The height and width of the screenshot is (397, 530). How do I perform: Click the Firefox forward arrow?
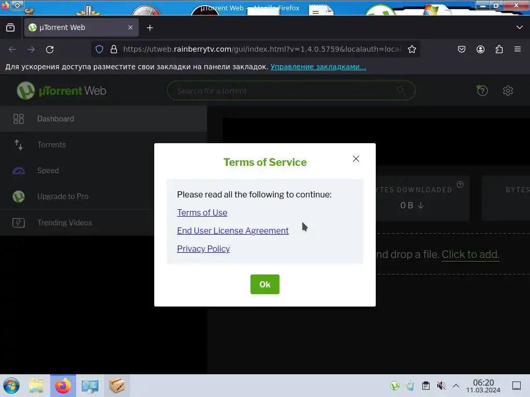pyautogui.click(x=31, y=49)
